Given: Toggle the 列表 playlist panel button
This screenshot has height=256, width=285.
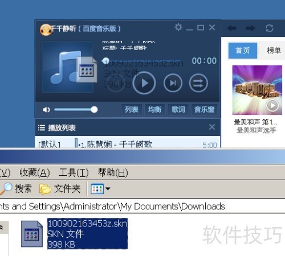Looking at the screenshot, I should tap(132, 109).
